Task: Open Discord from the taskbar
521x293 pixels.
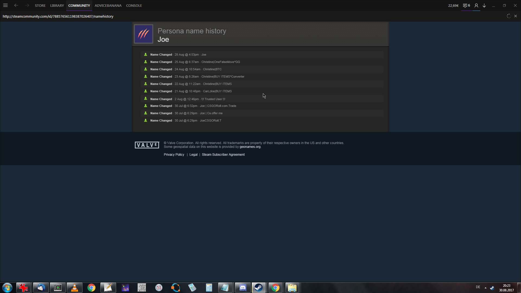Action: tap(243, 288)
